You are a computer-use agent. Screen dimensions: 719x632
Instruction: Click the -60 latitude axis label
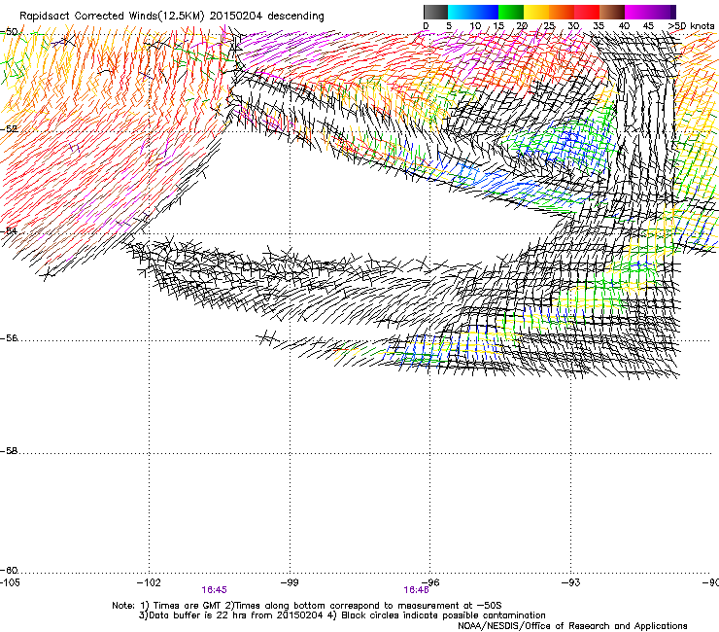pos(9,571)
